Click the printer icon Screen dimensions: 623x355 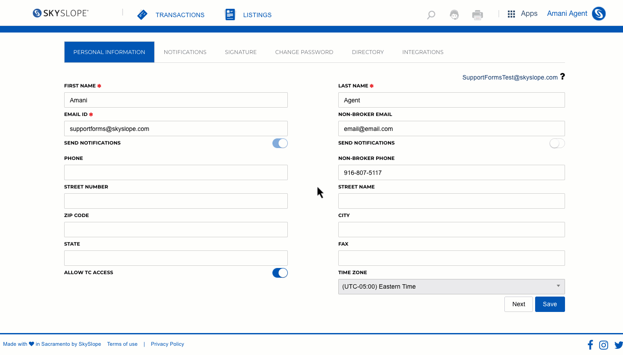click(478, 15)
